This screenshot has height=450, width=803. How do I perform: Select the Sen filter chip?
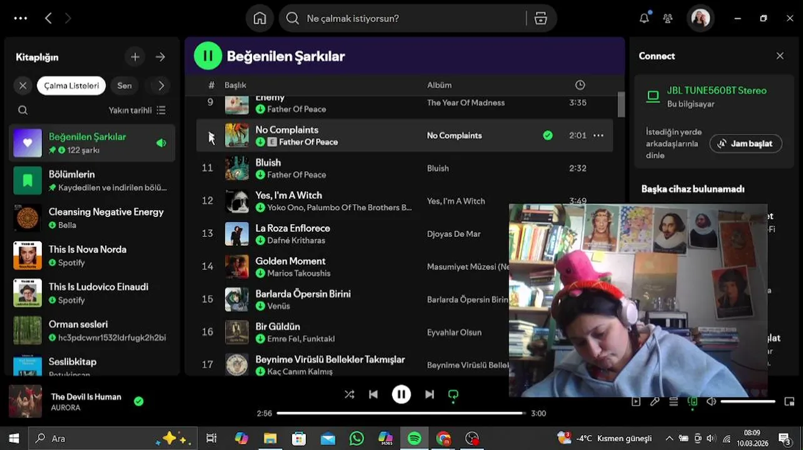click(x=124, y=86)
